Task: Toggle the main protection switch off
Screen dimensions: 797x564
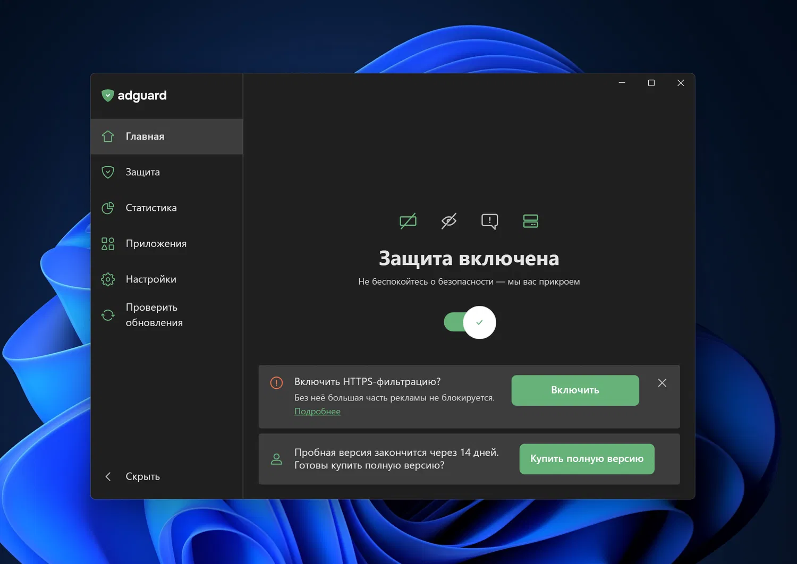Action: [x=470, y=322]
